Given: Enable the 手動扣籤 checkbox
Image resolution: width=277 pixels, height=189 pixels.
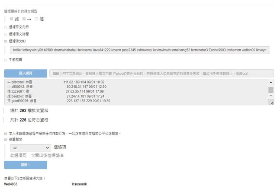Looking at the screenshot, I should point(6,60).
